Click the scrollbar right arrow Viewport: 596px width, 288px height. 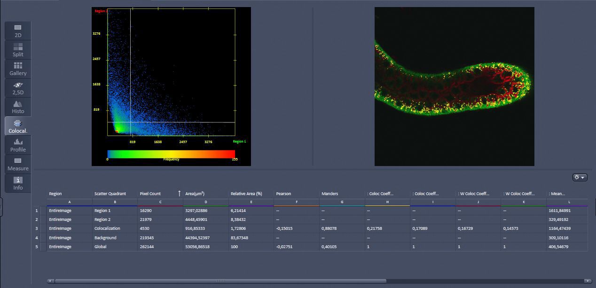(588, 281)
